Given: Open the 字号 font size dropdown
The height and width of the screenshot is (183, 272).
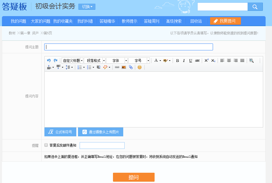Looking at the screenshot, I should (139, 61).
